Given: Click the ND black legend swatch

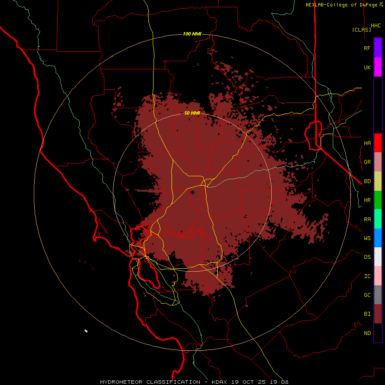Looking at the screenshot, I should [x=378, y=333].
